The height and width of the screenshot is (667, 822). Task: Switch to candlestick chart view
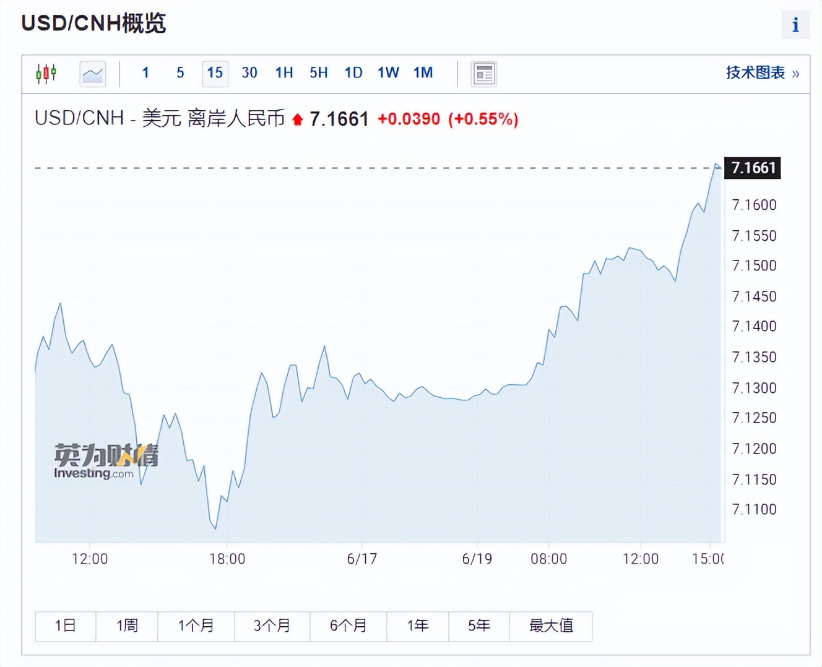46,72
